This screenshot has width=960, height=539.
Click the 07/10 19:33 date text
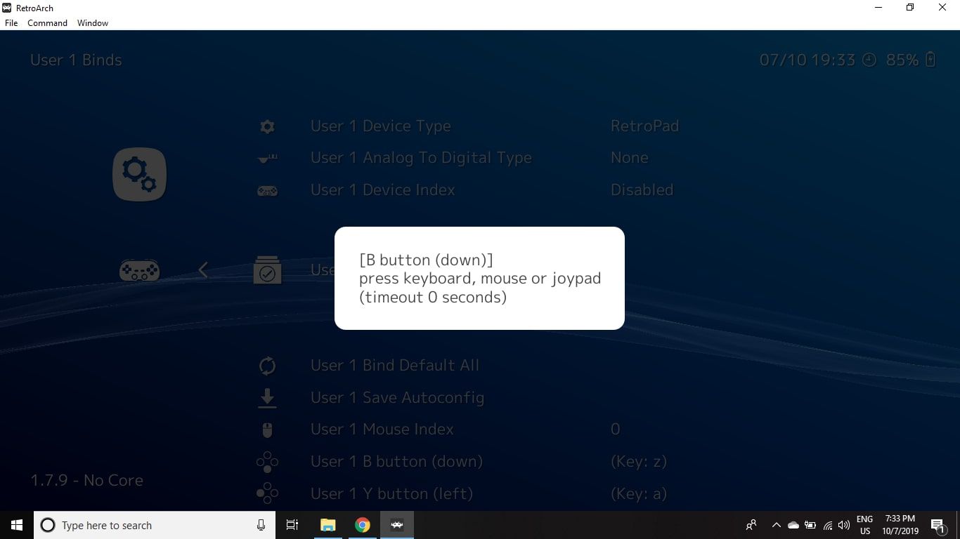coord(807,60)
